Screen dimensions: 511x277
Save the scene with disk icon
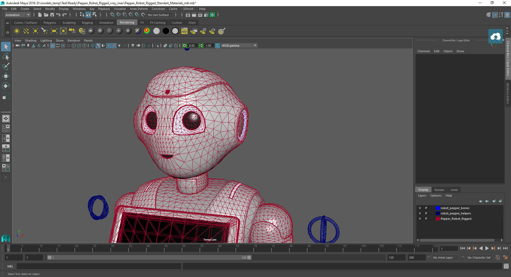coord(52,15)
